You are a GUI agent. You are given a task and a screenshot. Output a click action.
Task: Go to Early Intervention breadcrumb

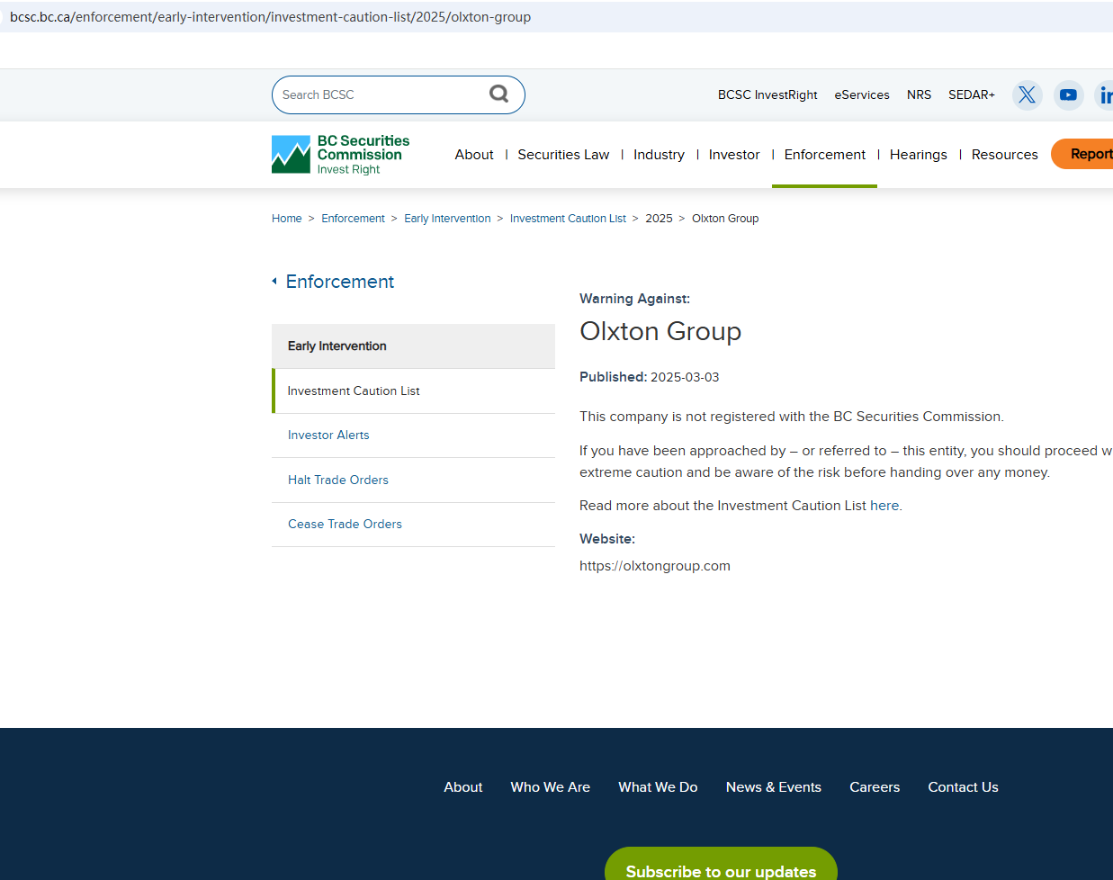click(447, 219)
